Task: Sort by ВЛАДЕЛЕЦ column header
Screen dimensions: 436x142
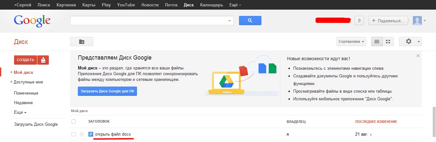Action: (296, 122)
